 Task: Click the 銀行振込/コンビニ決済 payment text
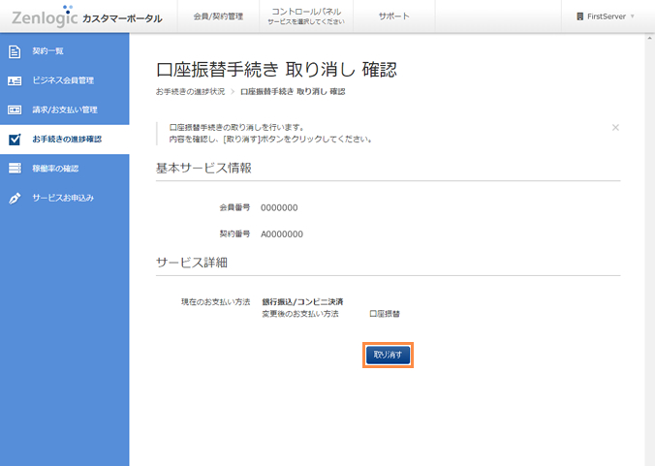point(302,302)
